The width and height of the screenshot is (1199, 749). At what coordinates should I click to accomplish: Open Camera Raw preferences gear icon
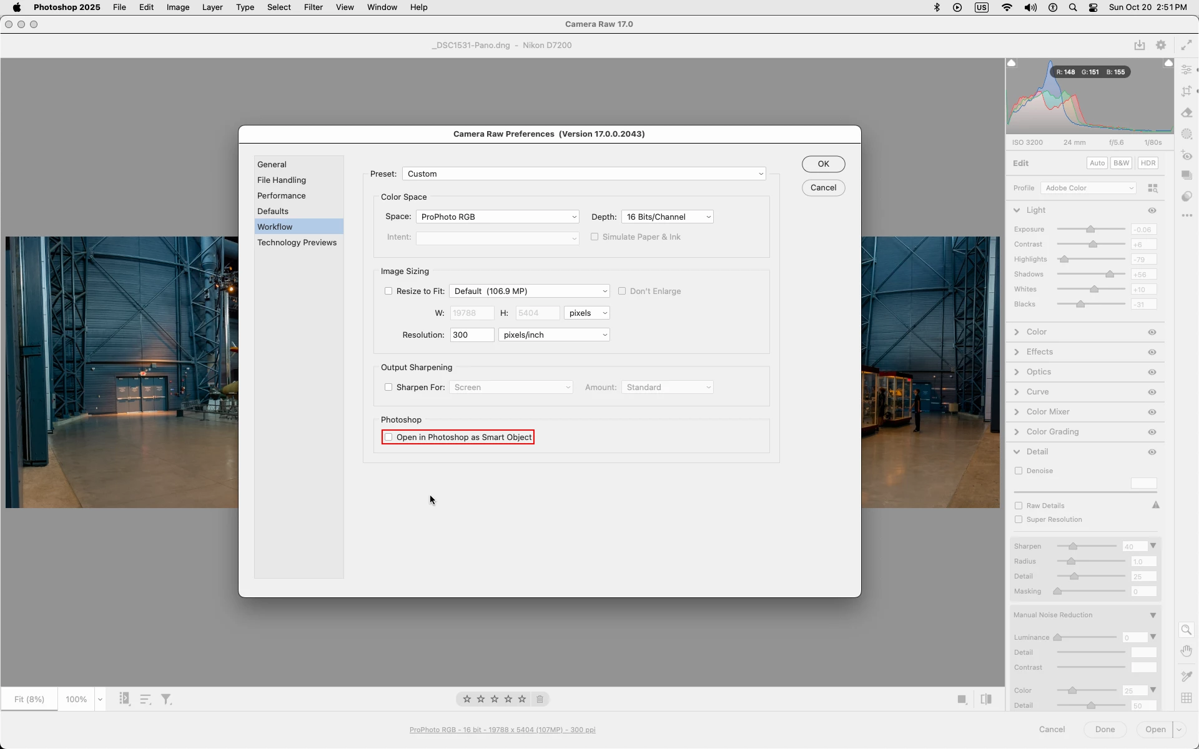coord(1161,45)
